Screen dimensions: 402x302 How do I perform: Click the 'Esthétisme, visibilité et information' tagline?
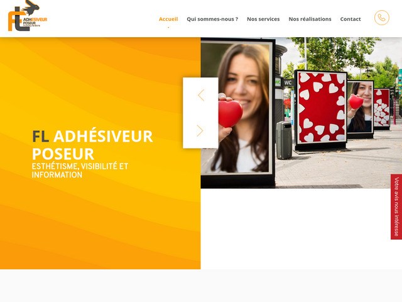coord(80,171)
